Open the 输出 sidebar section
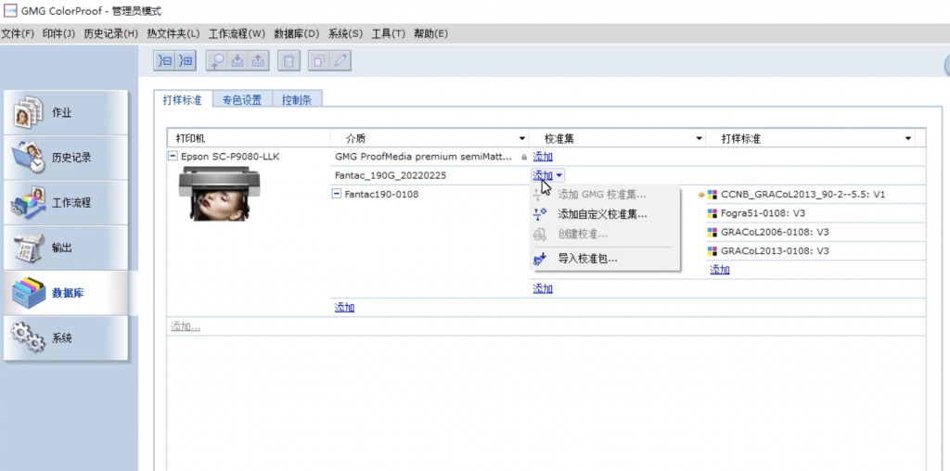The image size is (950, 471). click(66, 248)
